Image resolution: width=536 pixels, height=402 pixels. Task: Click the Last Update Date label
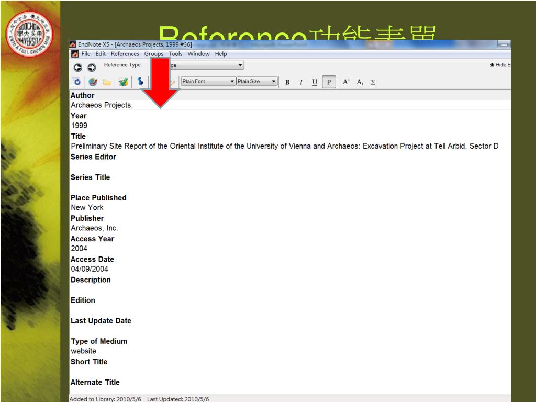[101, 321]
